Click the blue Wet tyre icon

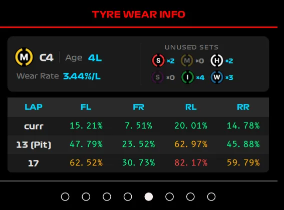click(216, 77)
